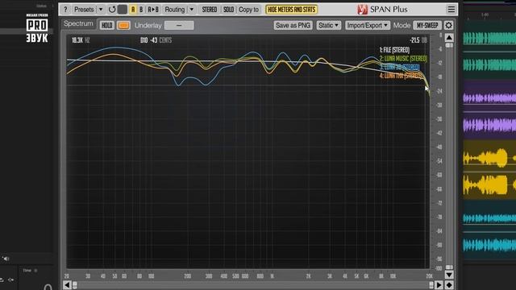
Task: Select the B state slot
Action: pyautogui.click(x=141, y=10)
